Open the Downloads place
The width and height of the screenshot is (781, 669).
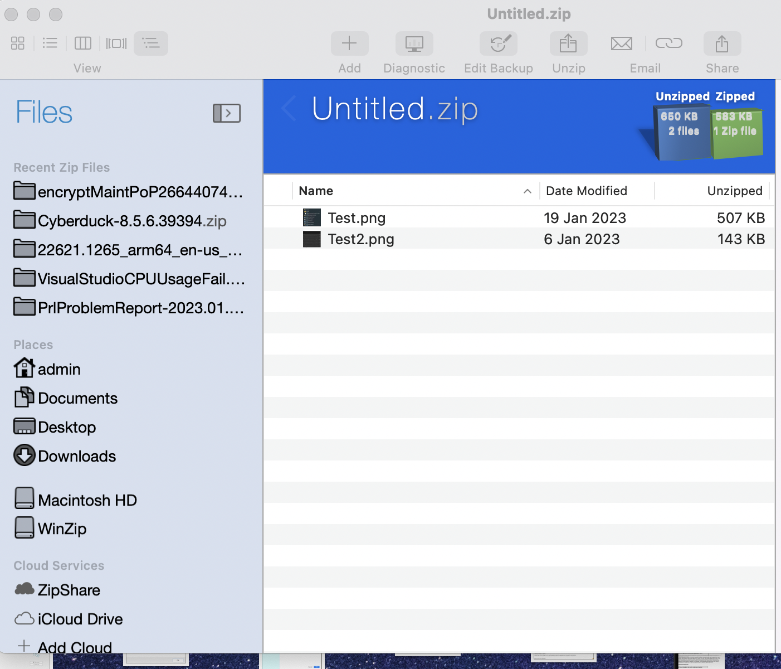tap(65, 456)
